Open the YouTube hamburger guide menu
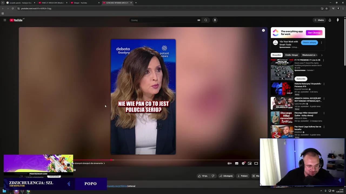 [x=5, y=20]
